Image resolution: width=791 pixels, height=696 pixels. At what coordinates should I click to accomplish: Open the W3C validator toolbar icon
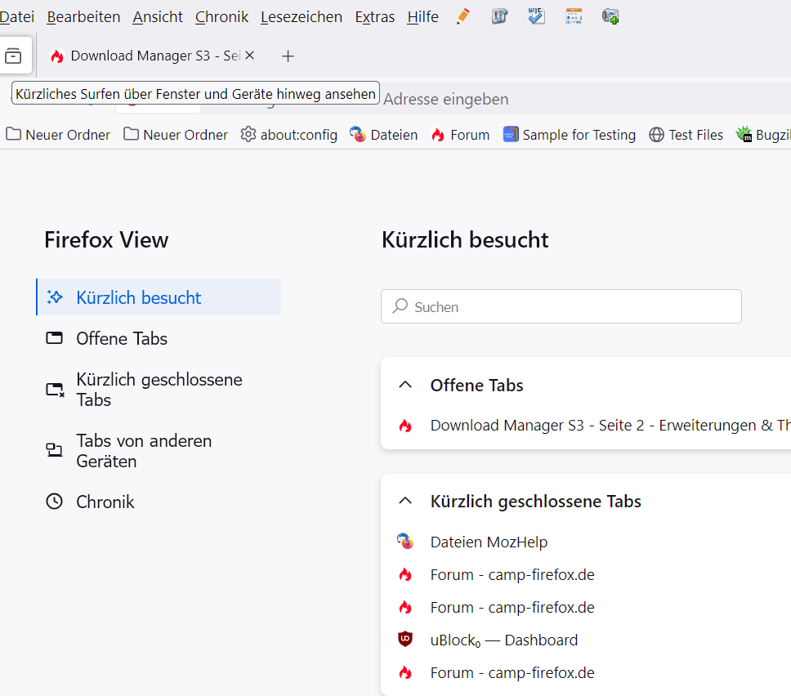point(536,16)
